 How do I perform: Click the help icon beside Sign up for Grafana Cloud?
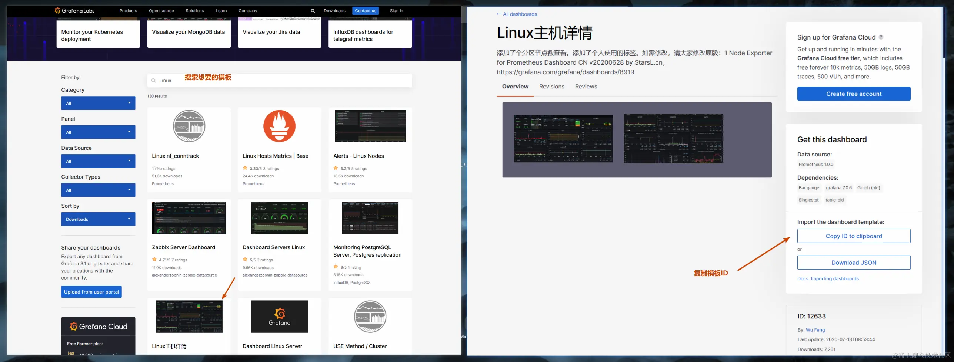click(881, 37)
